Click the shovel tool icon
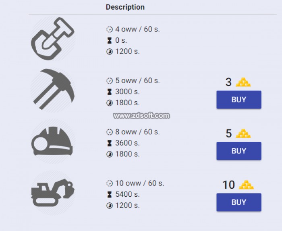Viewport: 282px width, 231px height. pyautogui.click(x=53, y=39)
